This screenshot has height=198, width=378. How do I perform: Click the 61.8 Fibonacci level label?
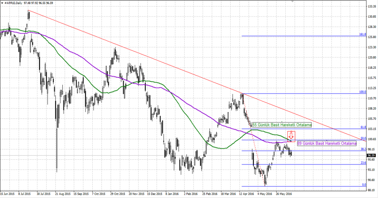[x=363, y=127]
